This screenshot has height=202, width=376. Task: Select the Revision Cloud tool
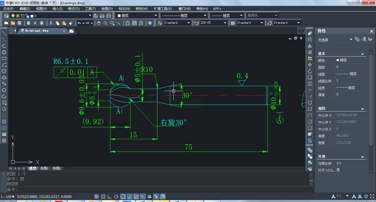point(4,77)
